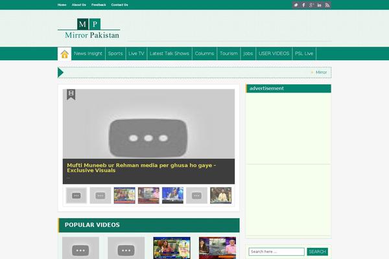Open third popular video thumbnail
Viewport: 389px width, 259px height.
pyautogui.click(x=172, y=248)
